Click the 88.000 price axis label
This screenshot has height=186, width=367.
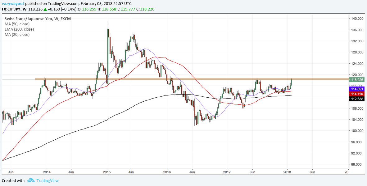point(356,164)
